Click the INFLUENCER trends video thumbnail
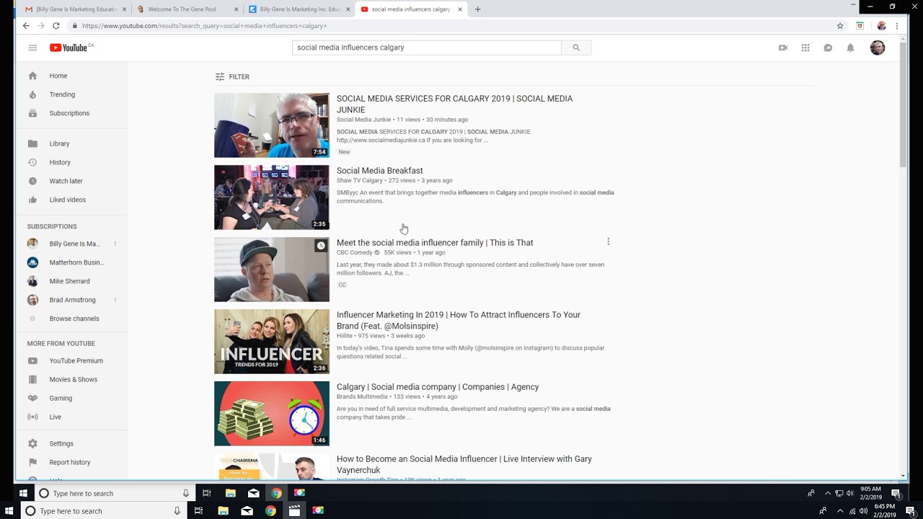 point(272,342)
